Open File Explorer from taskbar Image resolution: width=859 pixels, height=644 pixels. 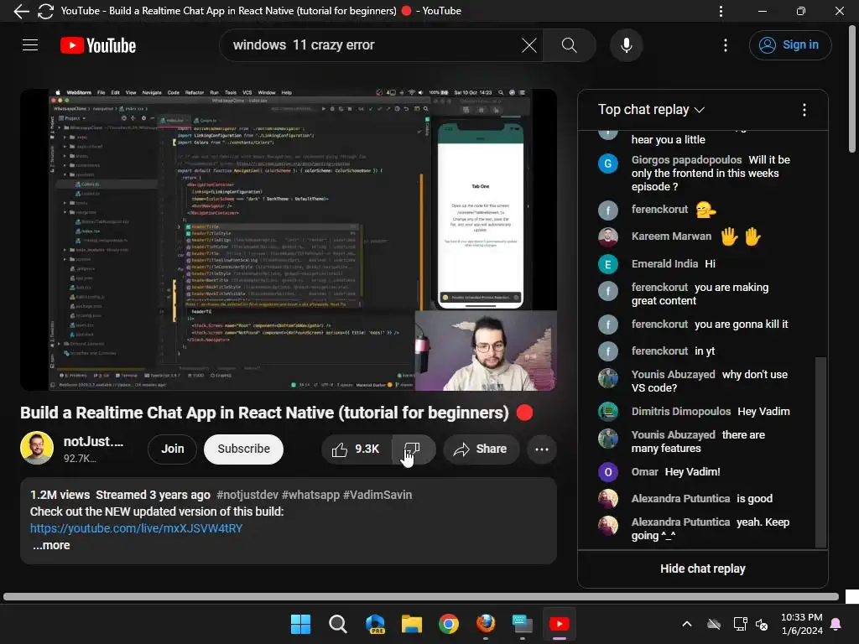pos(411,624)
